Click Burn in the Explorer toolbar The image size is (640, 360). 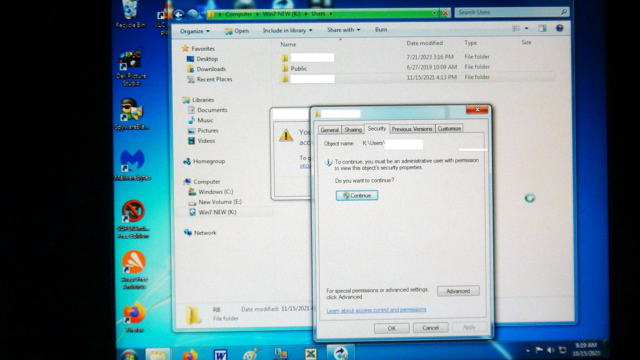pyautogui.click(x=381, y=29)
